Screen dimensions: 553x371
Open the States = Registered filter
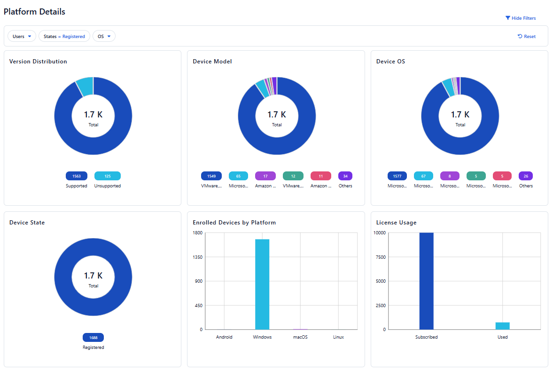tap(64, 36)
